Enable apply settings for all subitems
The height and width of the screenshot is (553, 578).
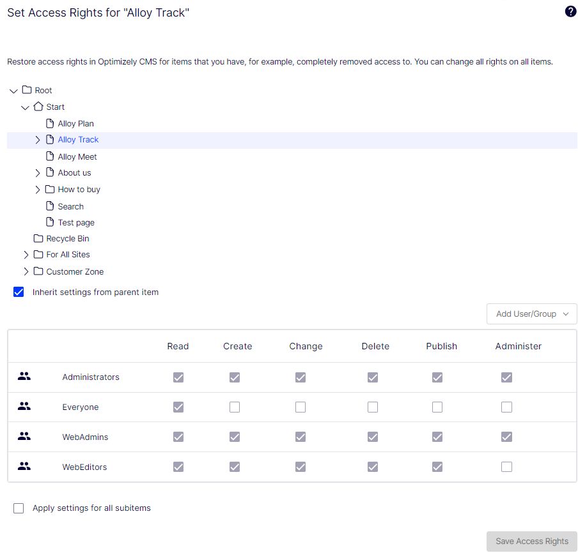pos(19,508)
